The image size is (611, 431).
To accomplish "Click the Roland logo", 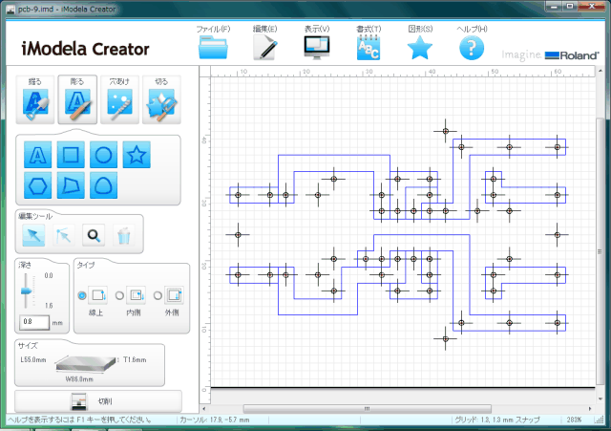I will pyautogui.click(x=572, y=55).
